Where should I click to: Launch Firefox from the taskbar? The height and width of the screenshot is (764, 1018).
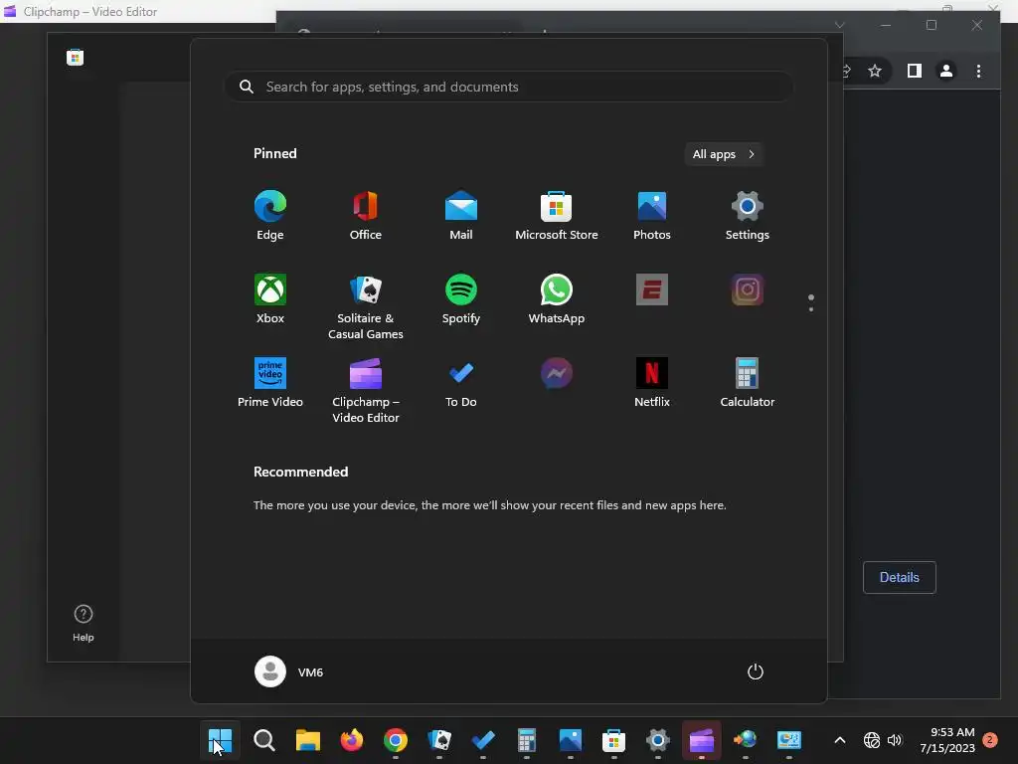[x=352, y=740]
